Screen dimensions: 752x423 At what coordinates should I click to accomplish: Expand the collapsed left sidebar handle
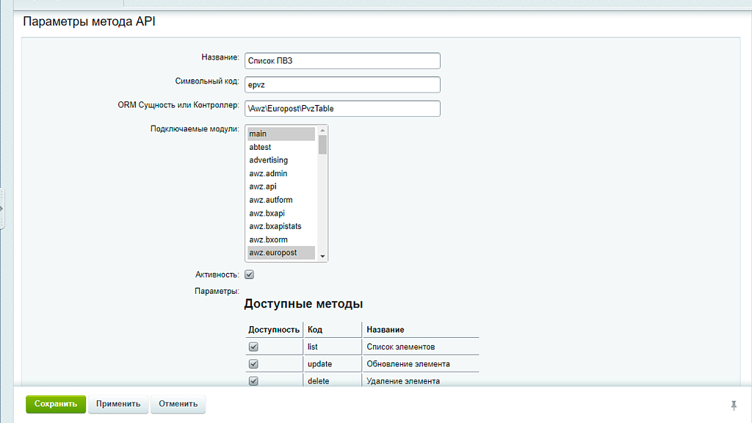(2, 209)
